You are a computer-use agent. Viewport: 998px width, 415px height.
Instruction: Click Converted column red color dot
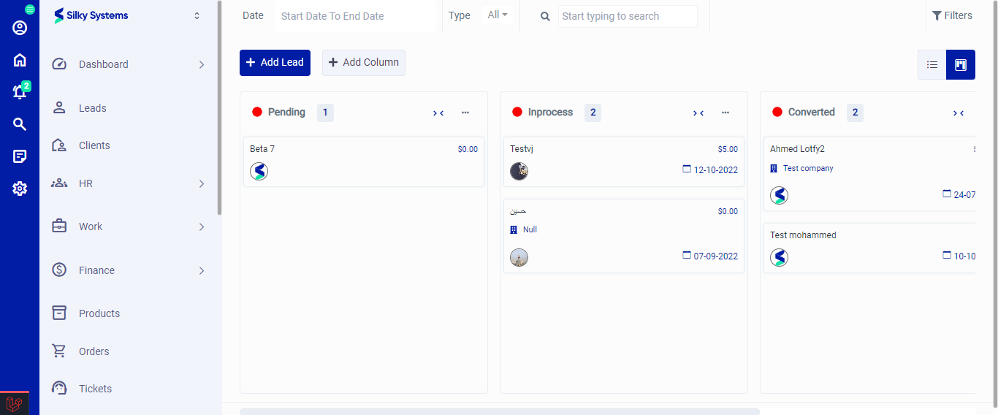pos(777,112)
